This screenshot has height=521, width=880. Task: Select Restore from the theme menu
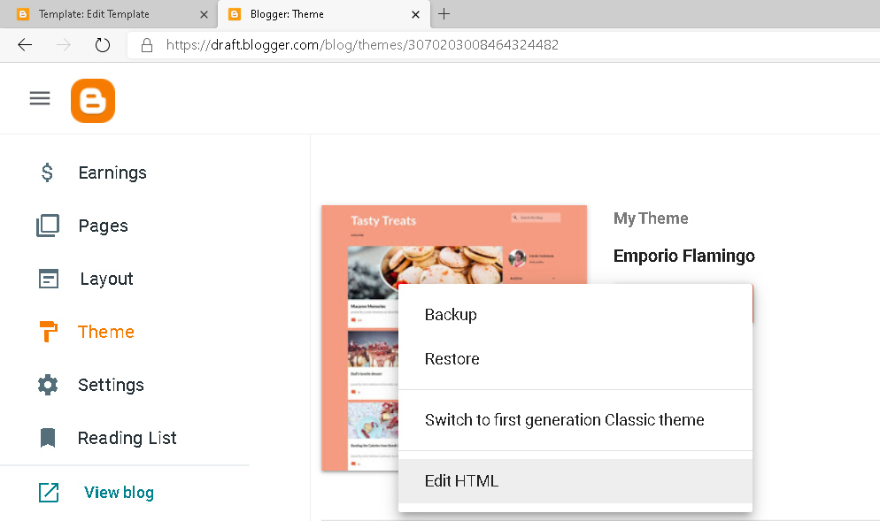click(x=452, y=358)
